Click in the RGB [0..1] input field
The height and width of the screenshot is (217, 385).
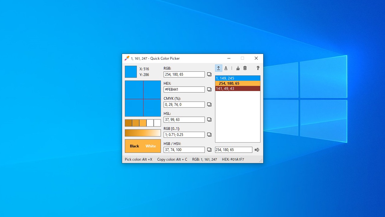pyautogui.click(x=184, y=135)
